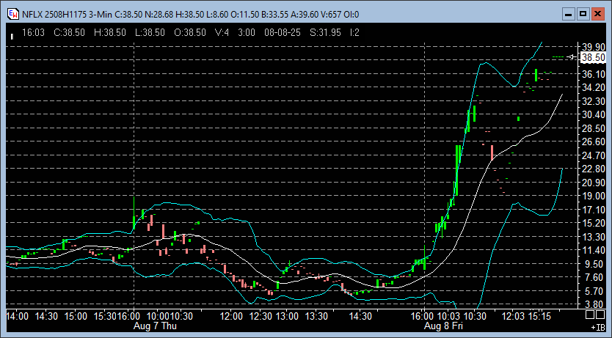Click the S:31.95 value in data line
This screenshot has width=612, height=338.
point(325,33)
